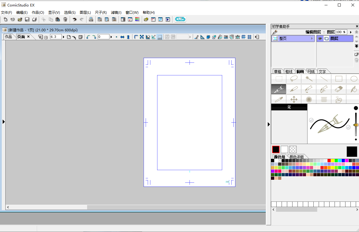
Task: Select the transparent checkered color box
Action: coord(293,149)
